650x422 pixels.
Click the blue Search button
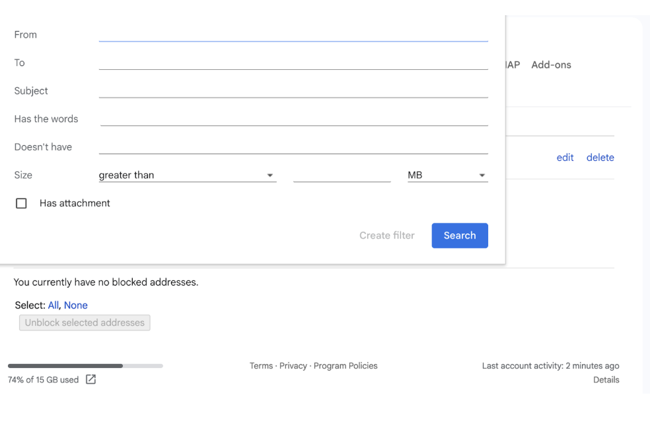coord(460,235)
